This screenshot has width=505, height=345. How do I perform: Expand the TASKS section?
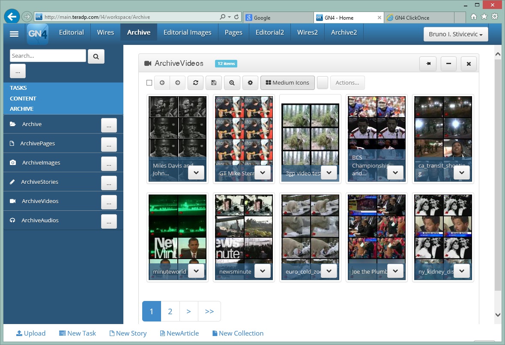pyautogui.click(x=18, y=88)
